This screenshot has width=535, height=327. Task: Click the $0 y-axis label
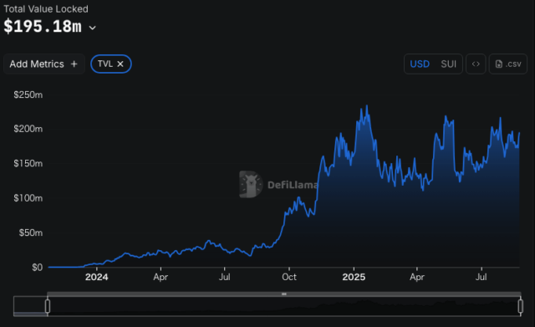(37, 268)
